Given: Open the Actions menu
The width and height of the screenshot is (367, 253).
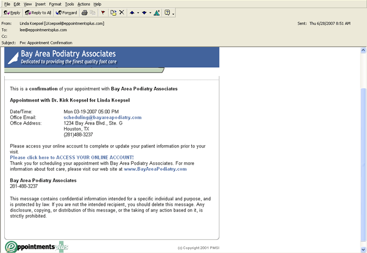Looking at the screenshot, I should 84,4.
